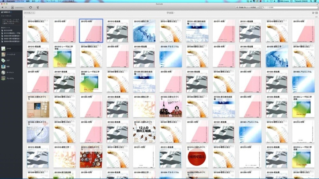Click the すべてのノート button
This screenshot has width=319, height=179.
pyautogui.click(x=29, y=13)
